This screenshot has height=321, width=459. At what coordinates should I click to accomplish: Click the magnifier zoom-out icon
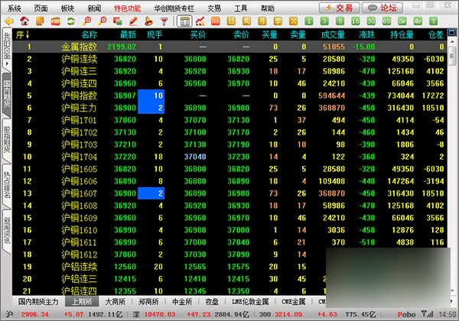[103, 21]
